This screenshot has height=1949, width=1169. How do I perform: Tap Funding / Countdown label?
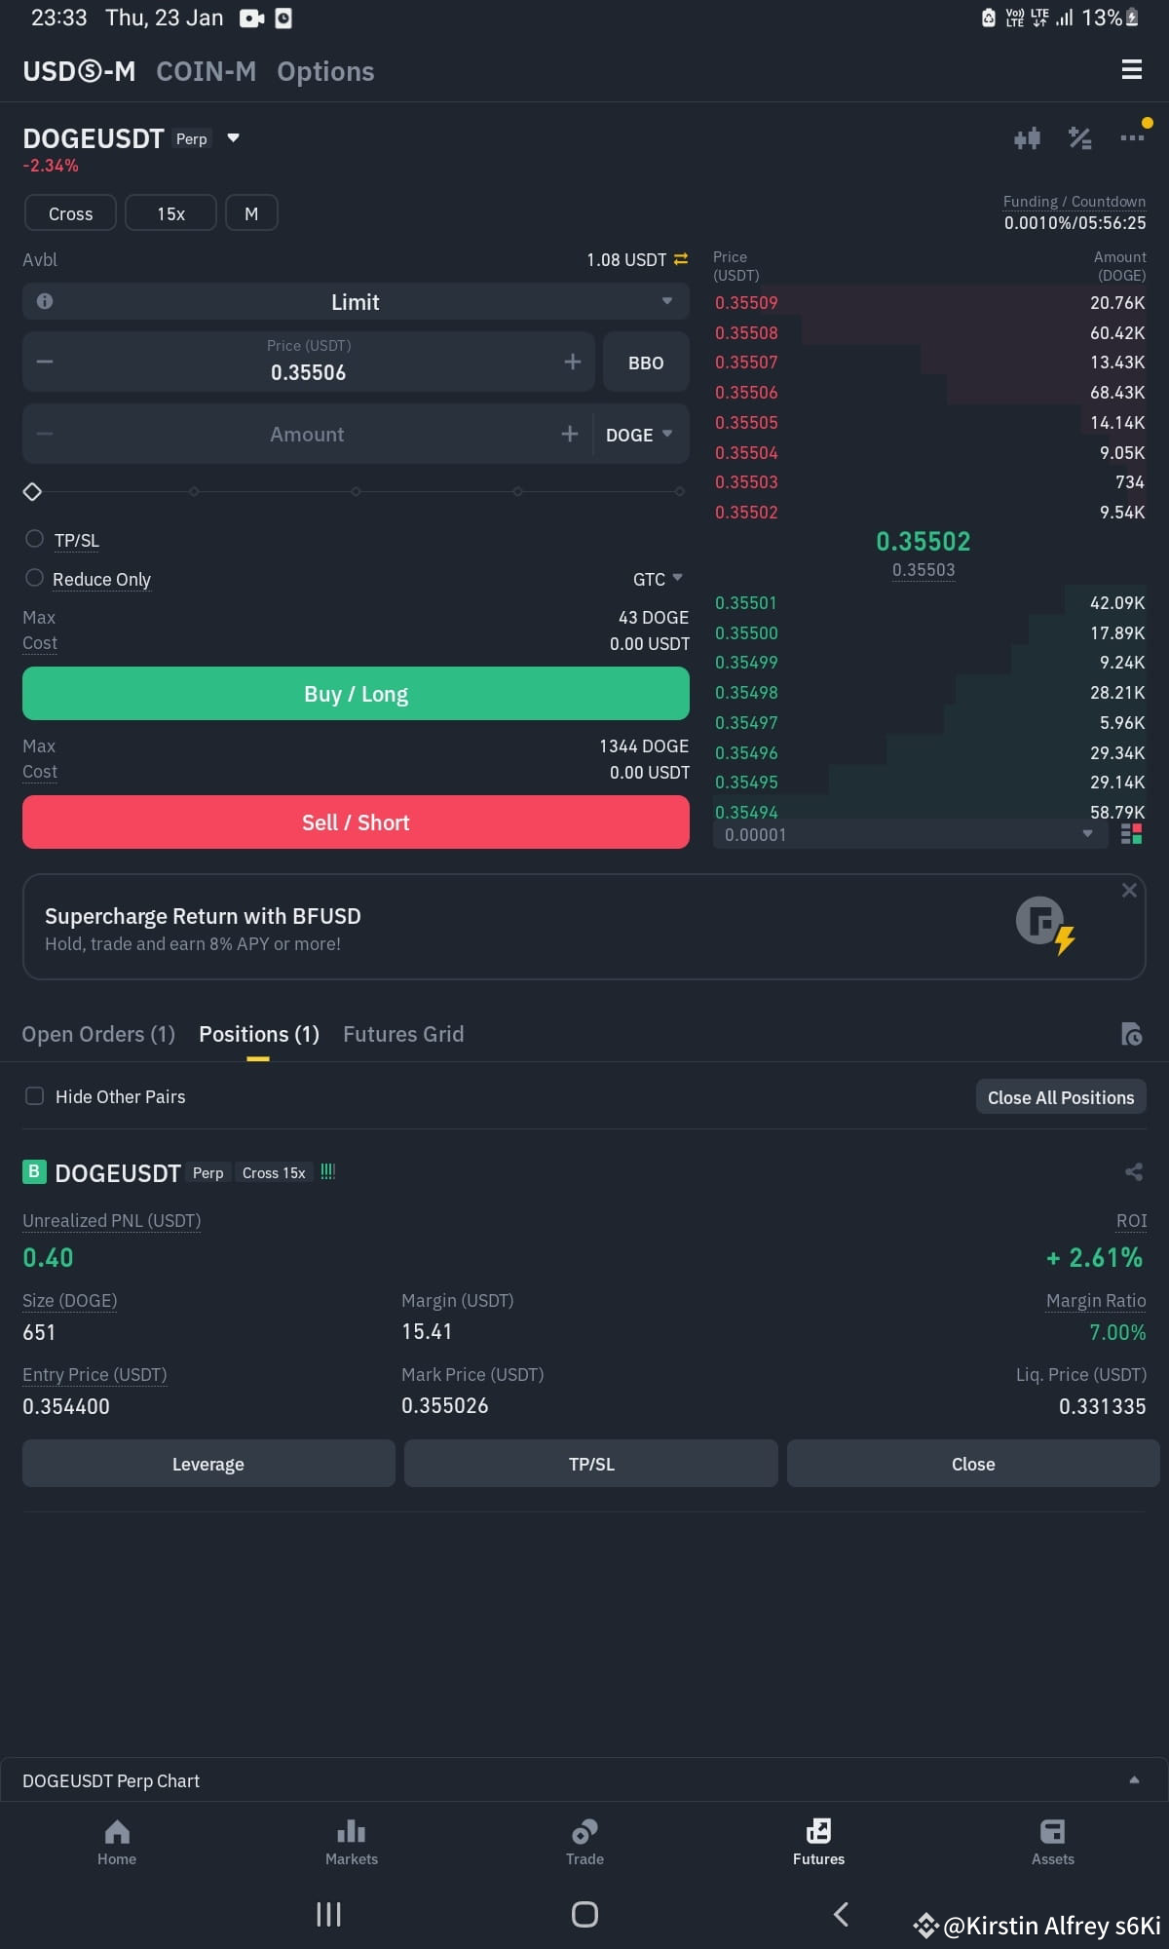[x=1075, y=202]
